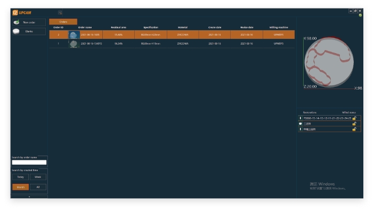Screen dimensions: 374x211
Task: Click the UPCAM logo icon
Action: click(15, 12)
